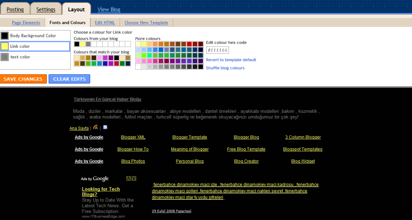Pick yellow under Colours from your blog
This screenshot has height=220, width=412.
(x=82, y=44)
